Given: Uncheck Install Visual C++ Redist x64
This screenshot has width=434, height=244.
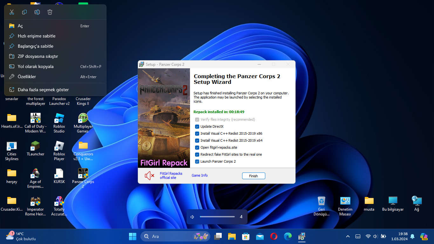Looking at the screenshot, I should (x=197, y=140).
